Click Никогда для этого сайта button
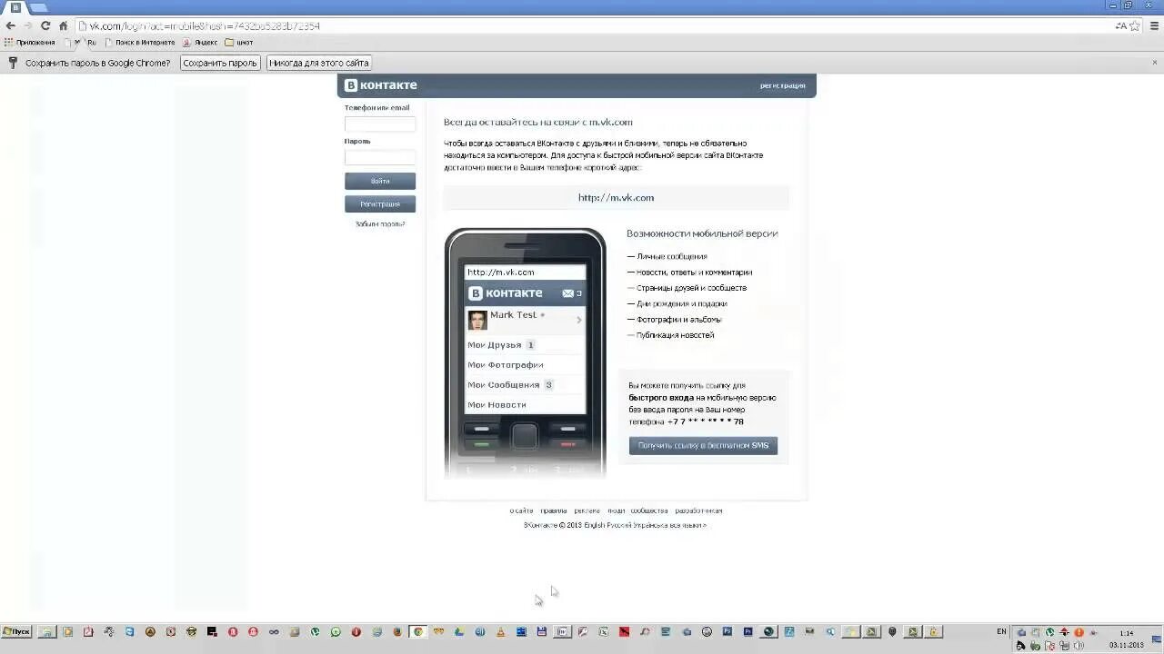The image size is (1164, 654). [318, 63]
